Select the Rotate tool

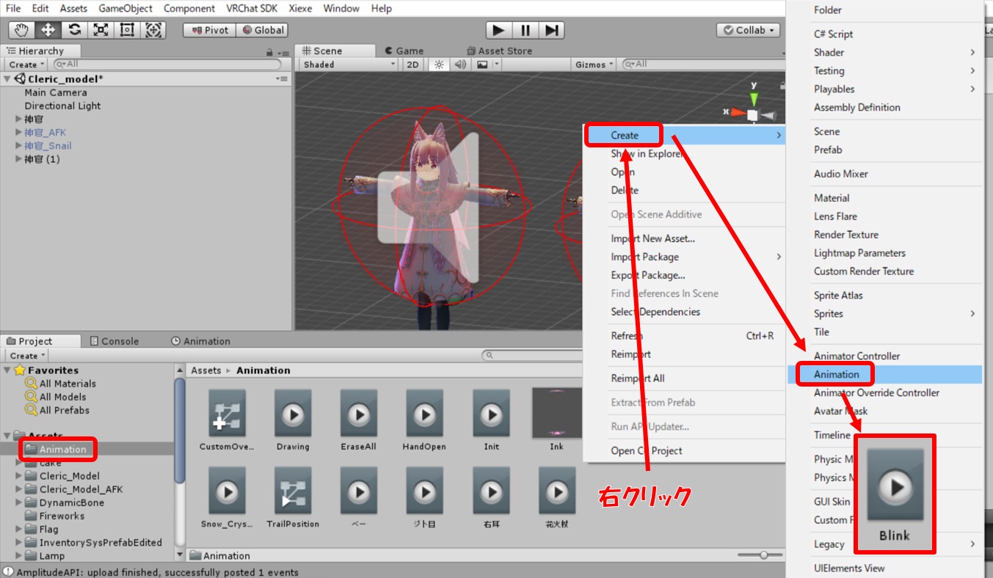(x=74, y=30)
